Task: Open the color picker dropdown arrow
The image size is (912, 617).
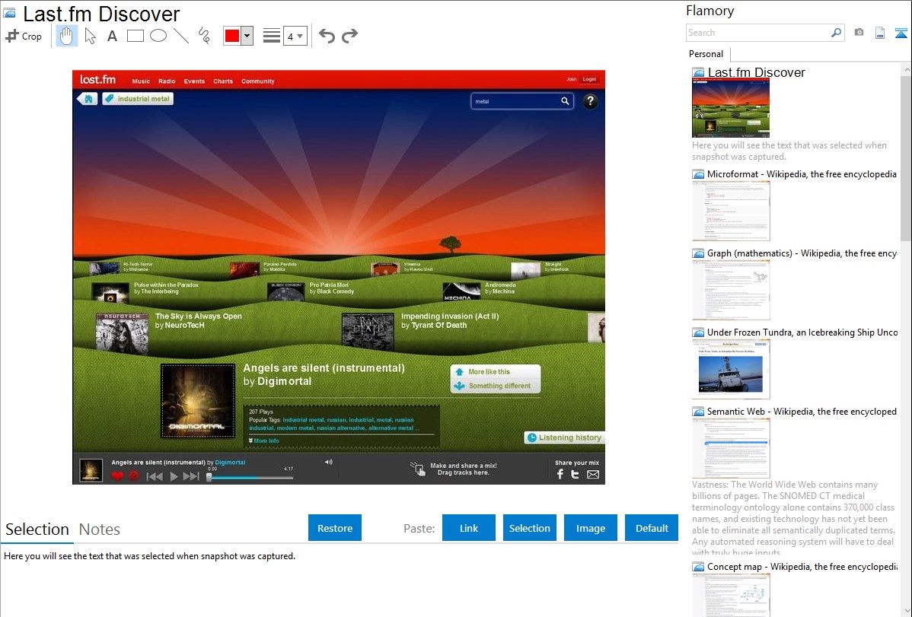Action: click(x=247, y=36)
